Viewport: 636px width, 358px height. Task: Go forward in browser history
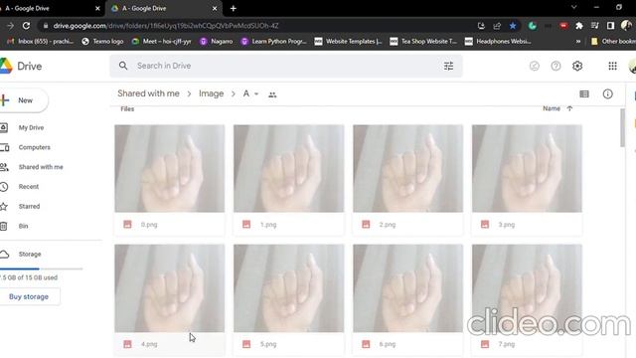(x=11, y=26)
